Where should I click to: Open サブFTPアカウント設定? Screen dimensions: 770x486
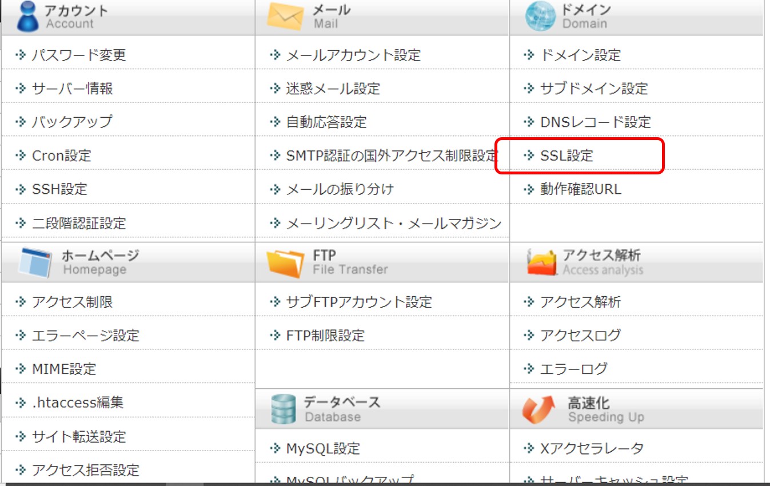click(358, 302)
